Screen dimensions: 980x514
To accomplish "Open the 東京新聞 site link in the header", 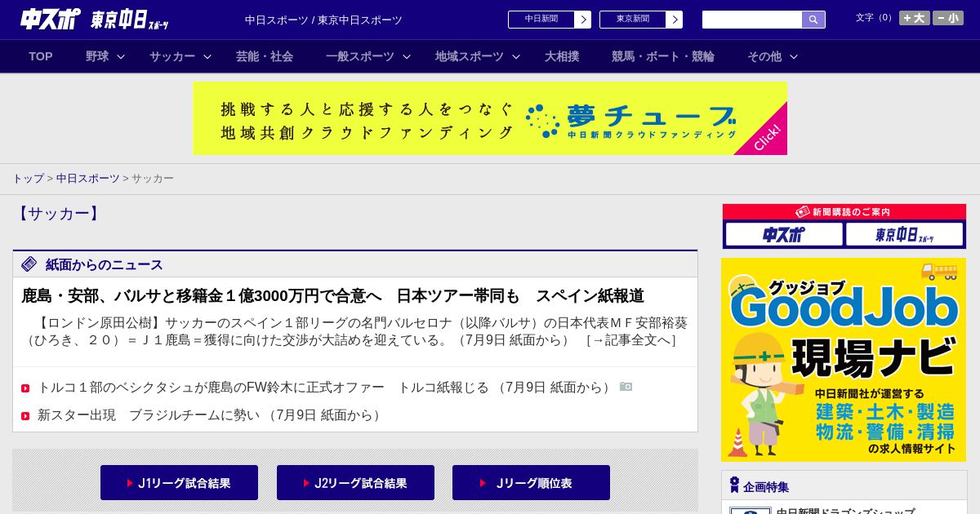I will pos(633,20).
